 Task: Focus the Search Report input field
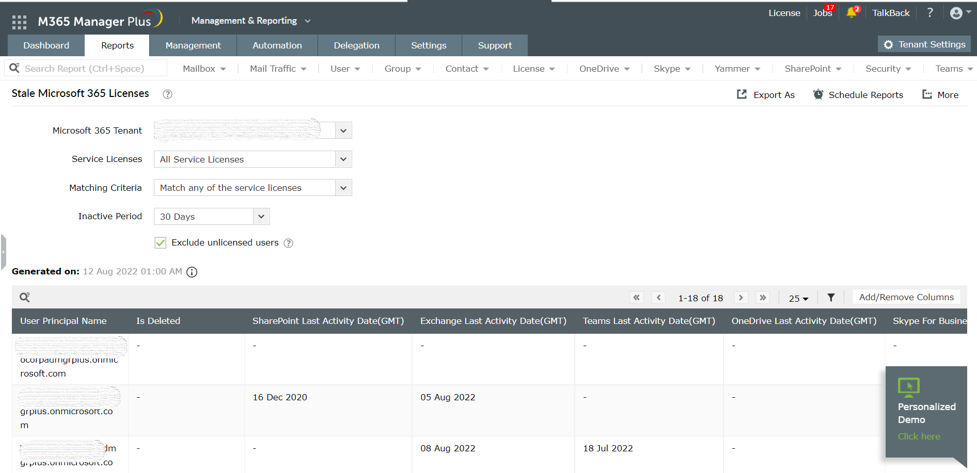point(86,69)
